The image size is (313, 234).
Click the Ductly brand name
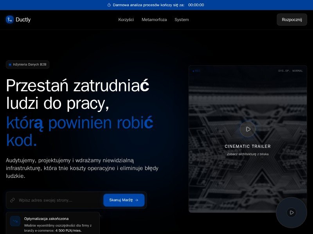pos(23,19)
